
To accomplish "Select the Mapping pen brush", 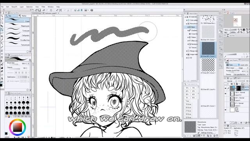I will [18, 25].
